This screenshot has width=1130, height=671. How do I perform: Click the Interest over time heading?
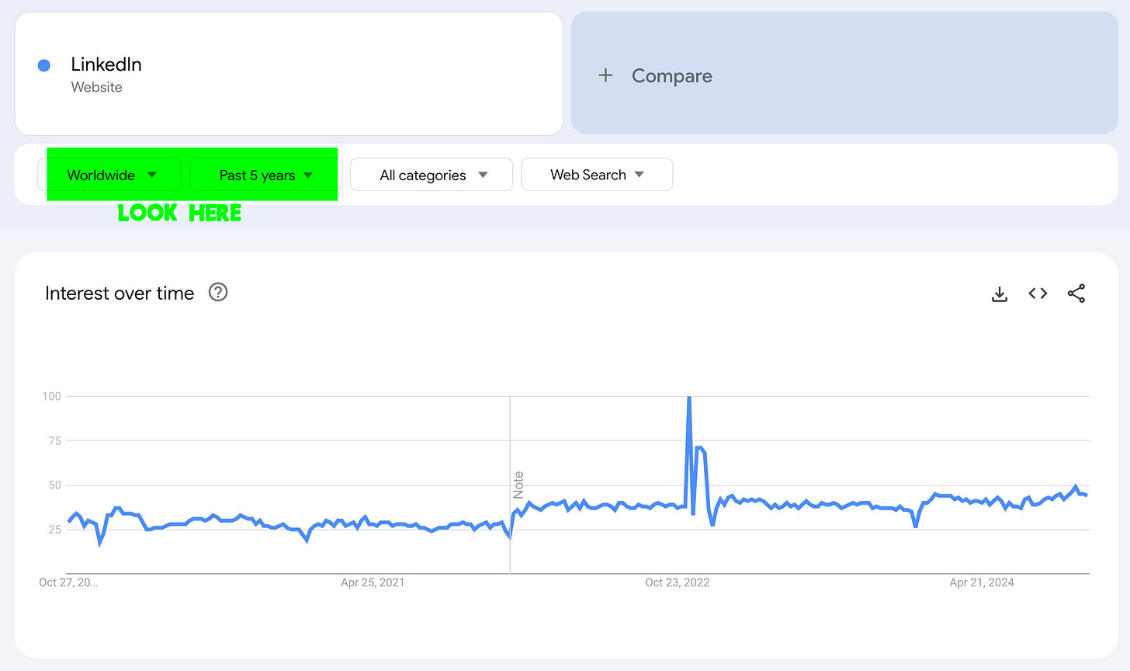(120, 293)
